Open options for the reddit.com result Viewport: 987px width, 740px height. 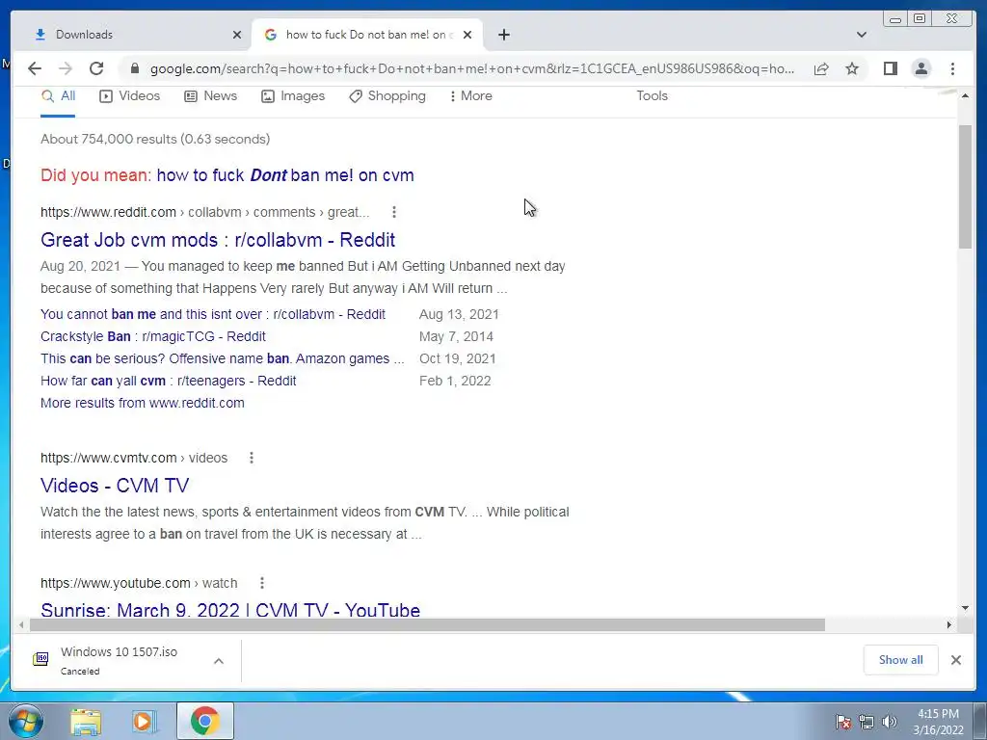coord(394,212)
